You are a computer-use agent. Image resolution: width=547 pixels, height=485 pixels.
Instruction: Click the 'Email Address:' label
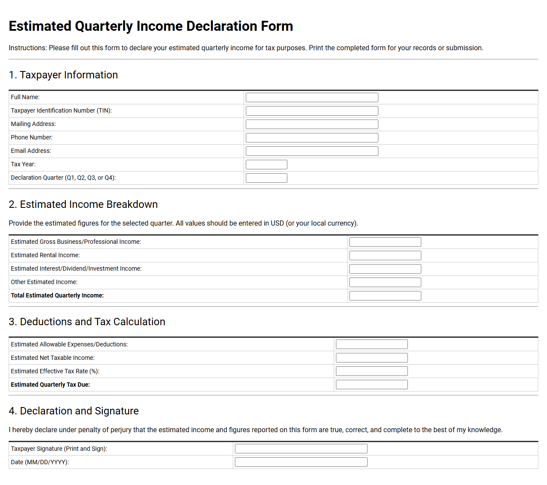pos(31,151)
